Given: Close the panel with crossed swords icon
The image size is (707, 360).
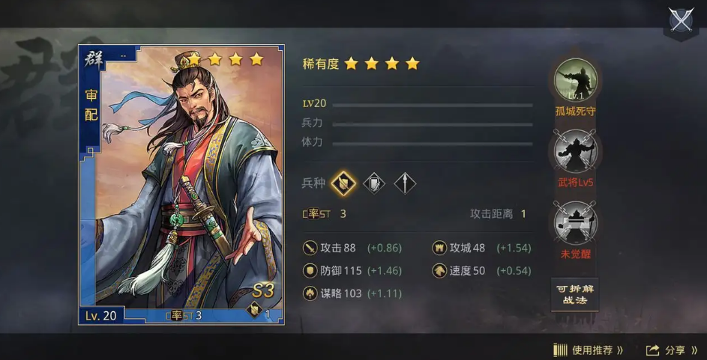Looking at the screenshot, I should click(x=681, y=19).
